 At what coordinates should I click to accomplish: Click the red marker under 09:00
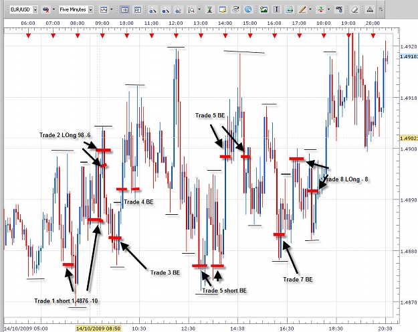[102, 35]
